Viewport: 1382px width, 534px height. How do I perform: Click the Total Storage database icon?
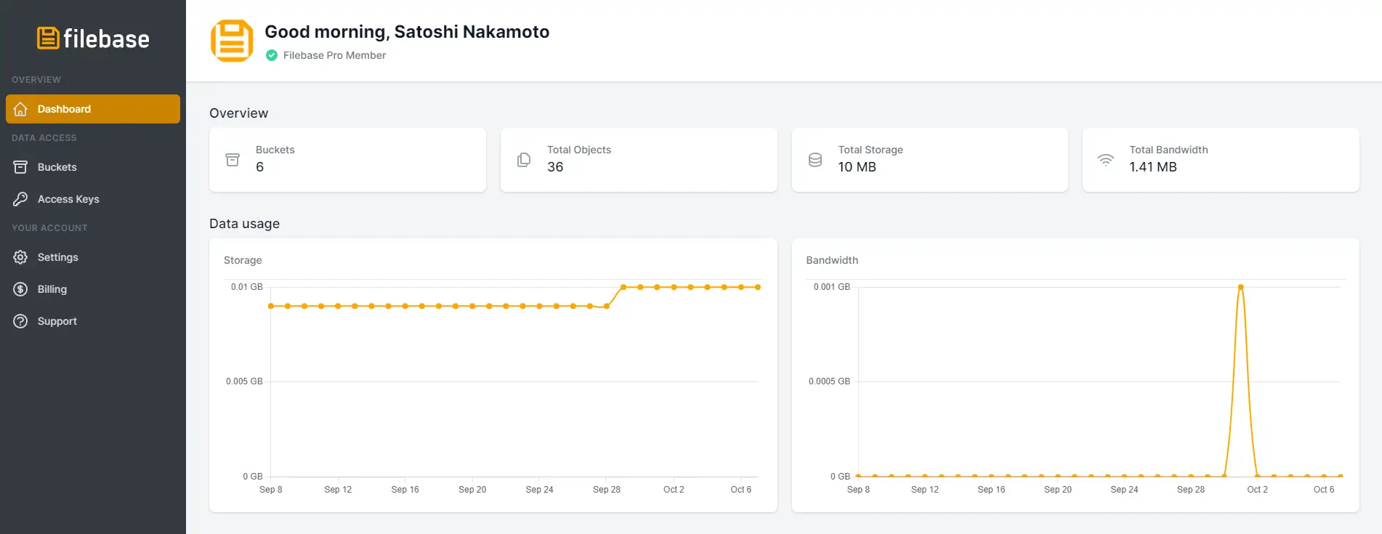click(x=815, y=160)
